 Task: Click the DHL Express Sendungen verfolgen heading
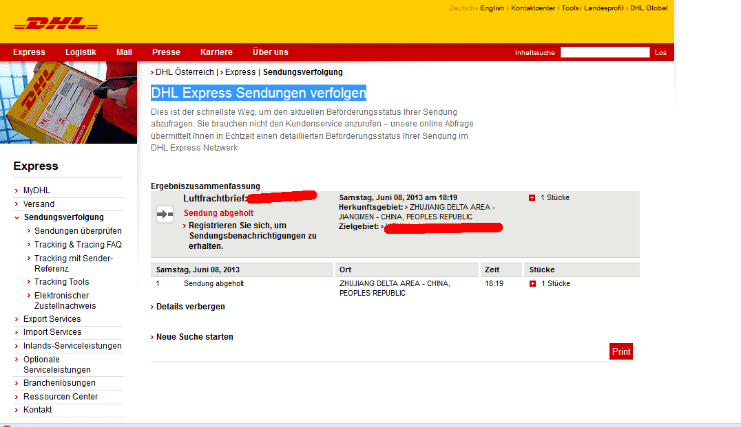click(x=258, y=93)
